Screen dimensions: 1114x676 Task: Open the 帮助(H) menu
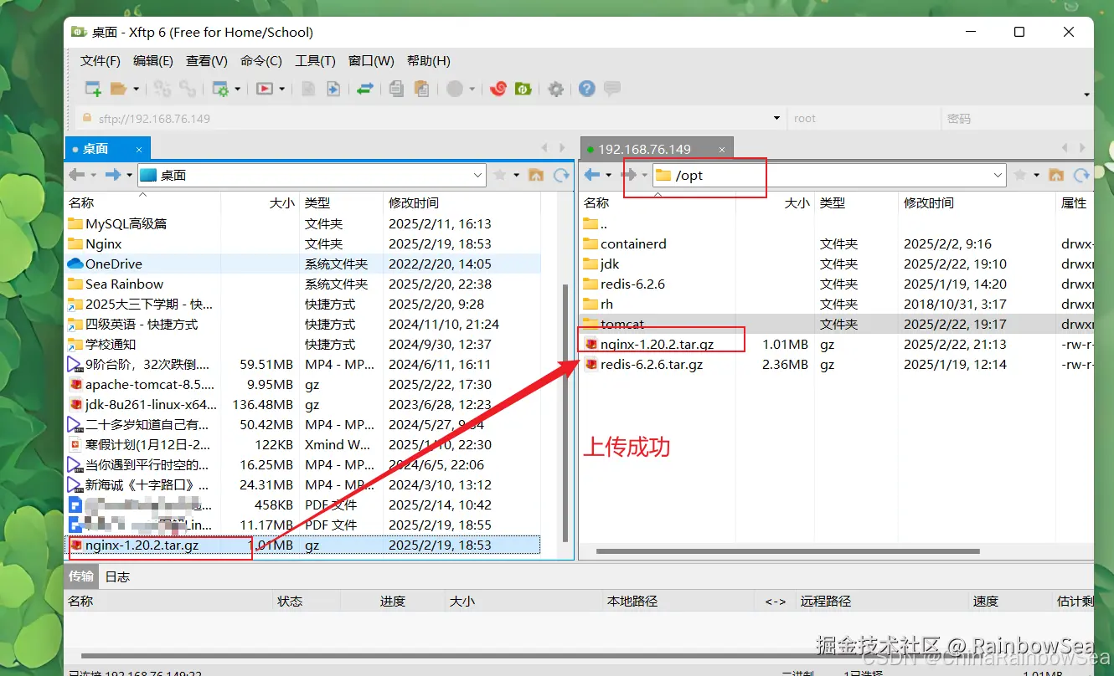429,61
